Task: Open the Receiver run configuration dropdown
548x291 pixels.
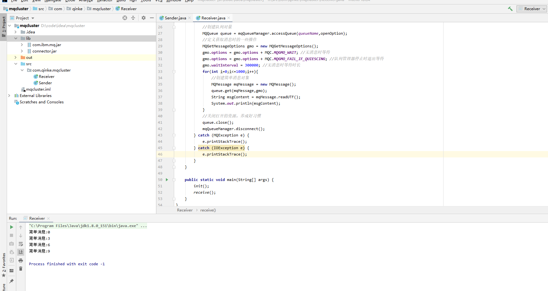Action: tap(532, 9)
